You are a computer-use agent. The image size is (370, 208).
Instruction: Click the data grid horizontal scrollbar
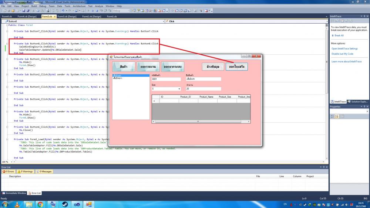[201, 122]
